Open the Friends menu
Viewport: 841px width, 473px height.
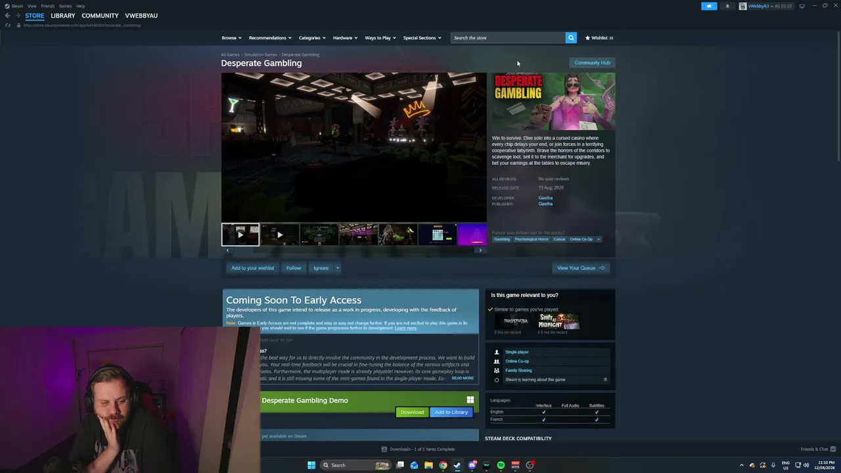click(47, 6)
